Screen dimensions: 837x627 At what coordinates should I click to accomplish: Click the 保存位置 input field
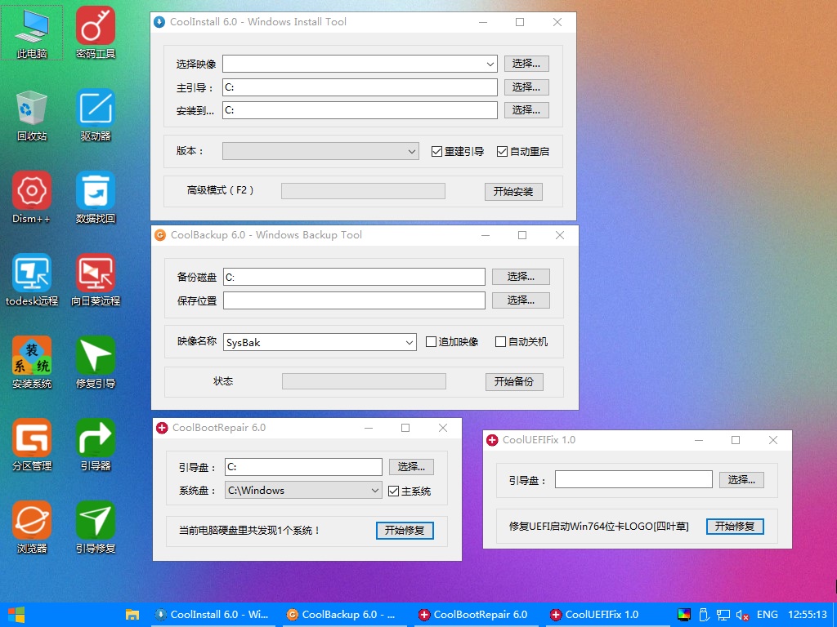[x=354, y=300]
